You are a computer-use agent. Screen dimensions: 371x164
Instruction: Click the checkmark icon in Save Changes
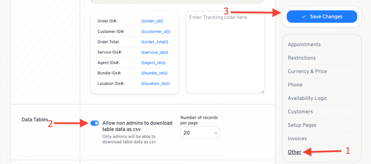point(304,17)
